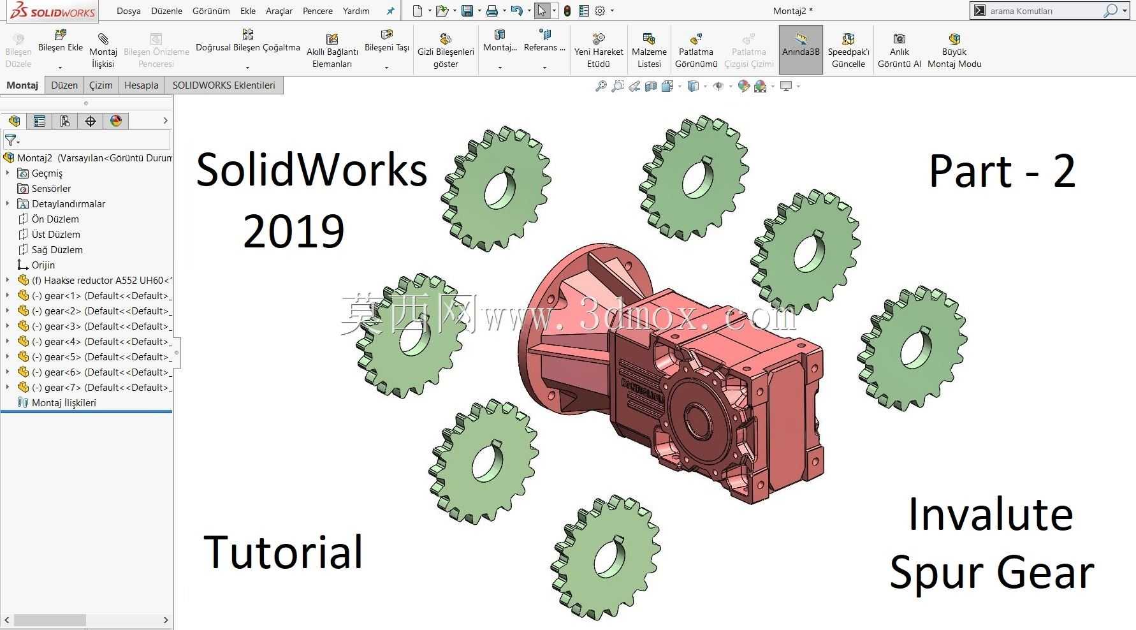Screen dimensions: 1136x630
Task: Open the PropertyManager tab in left panel
Action: (40, 121)
